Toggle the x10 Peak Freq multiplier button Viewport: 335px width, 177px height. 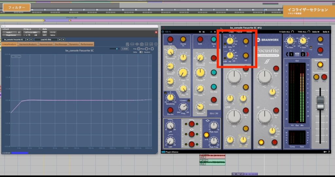(206, 135)
